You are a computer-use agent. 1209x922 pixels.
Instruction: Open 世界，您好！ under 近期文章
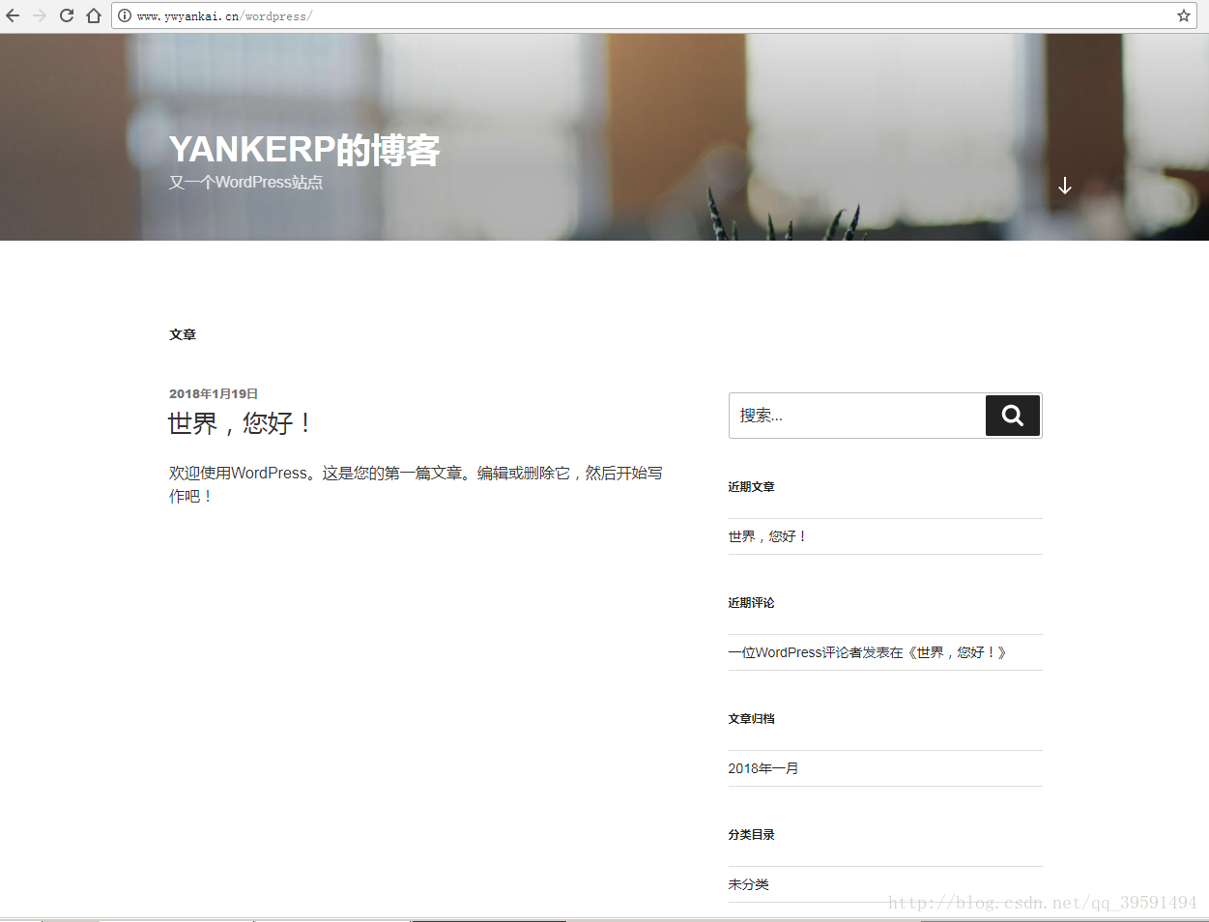tap(767, 535)
